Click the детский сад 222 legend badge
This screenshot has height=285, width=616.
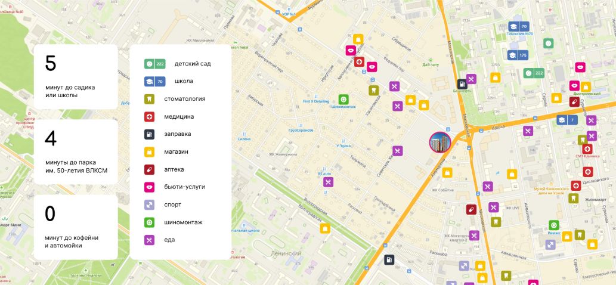[154, 64]
